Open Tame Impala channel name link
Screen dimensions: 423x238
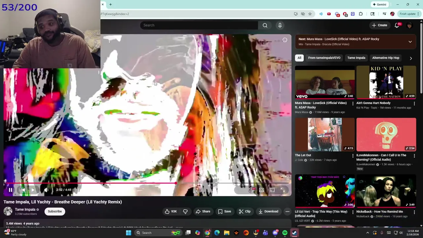25,209
